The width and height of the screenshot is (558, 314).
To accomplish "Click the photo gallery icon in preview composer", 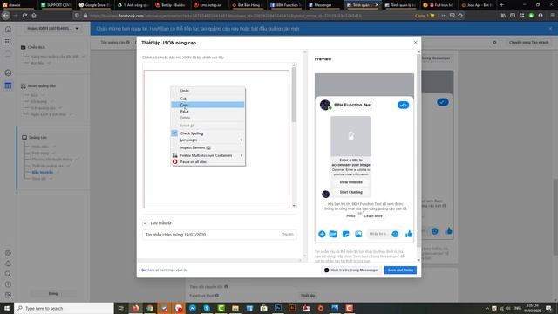I will point(358,234).
